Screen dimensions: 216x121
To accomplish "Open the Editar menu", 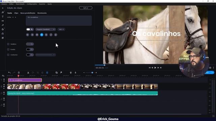I will click(x=11, y=4).
